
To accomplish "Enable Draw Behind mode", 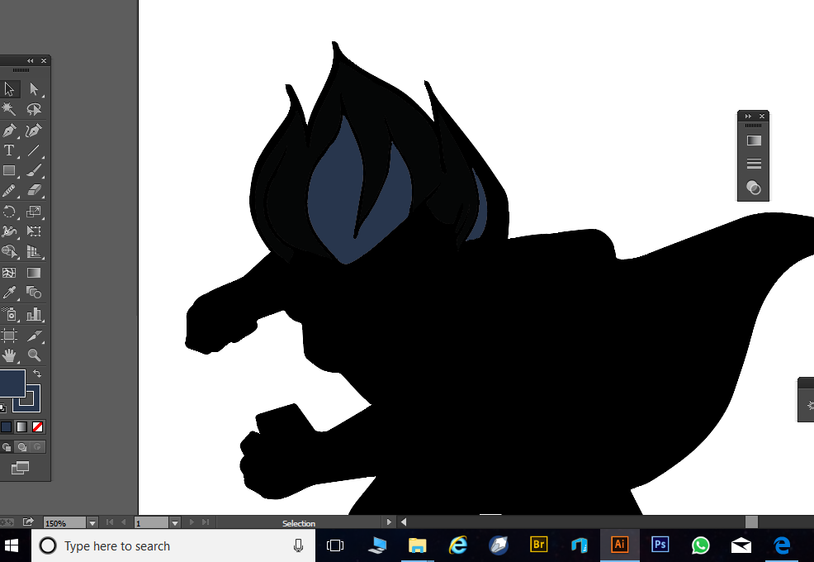I will (22, 447).
